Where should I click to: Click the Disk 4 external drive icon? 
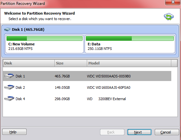pyautogui.click(x=9, y=99)
